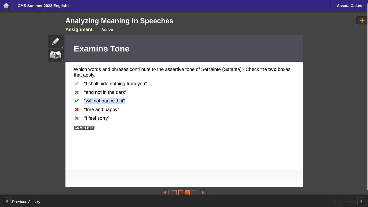The height and width of the screenshot is (207, 368).
Task: Toggle the "and not in the dark" checkbox
Action: 77,92
